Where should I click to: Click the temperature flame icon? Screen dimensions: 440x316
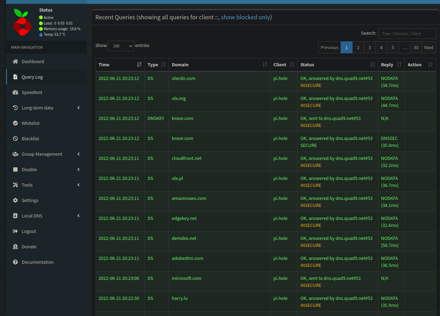tap(41, 34)
